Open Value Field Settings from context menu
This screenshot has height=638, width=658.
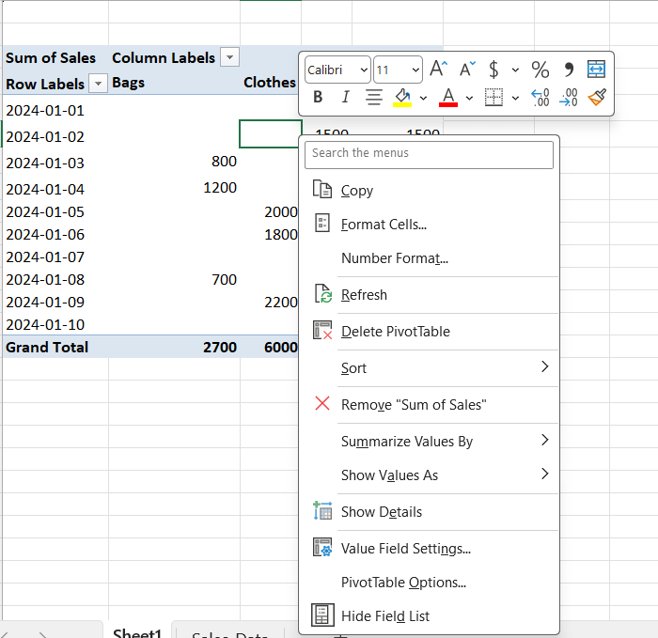pos(405,549)
